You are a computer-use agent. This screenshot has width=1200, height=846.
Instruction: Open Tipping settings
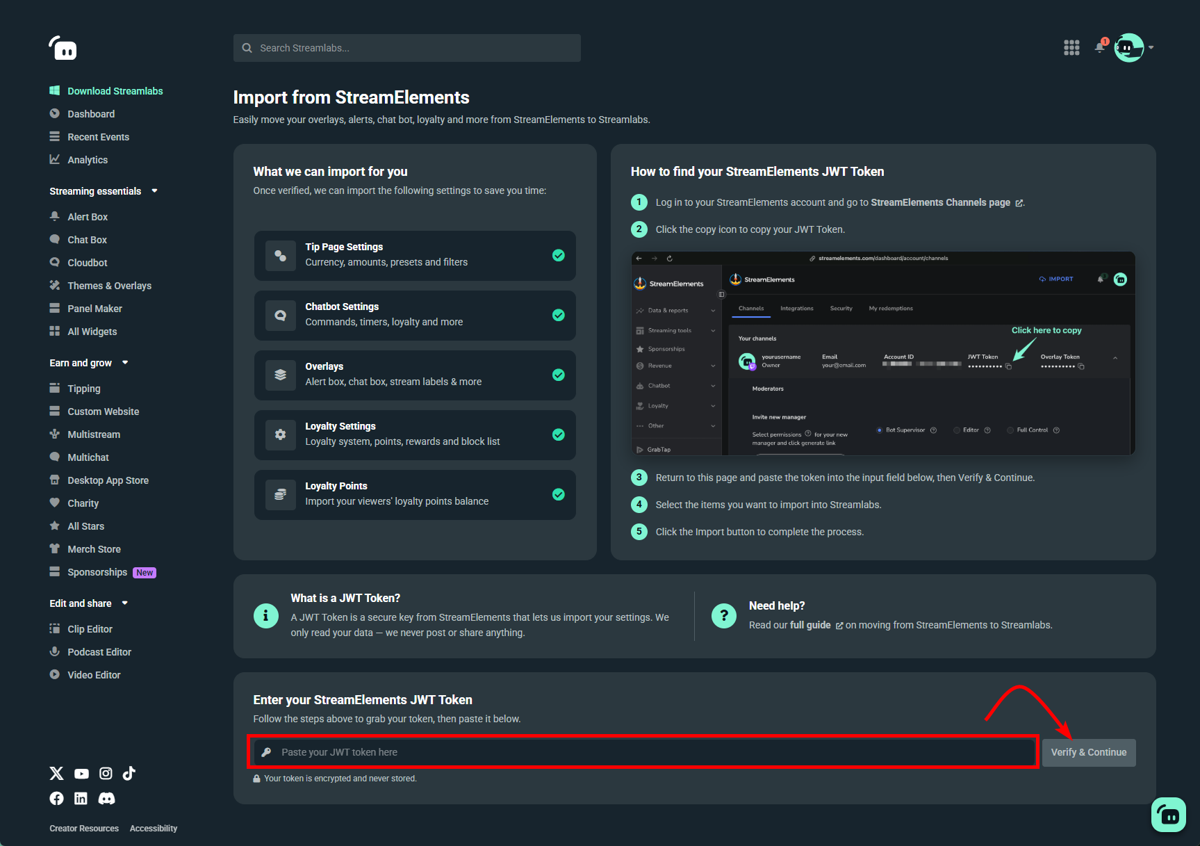[x=75, y=389]
